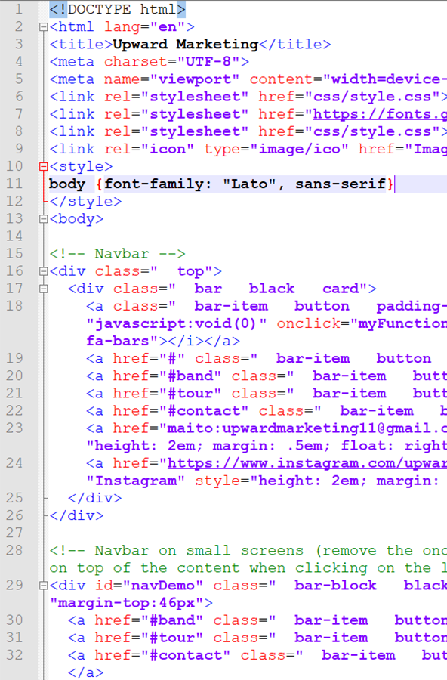Open the Instagram URL link on line 24
447x680 pixels.
coord(307,463)
